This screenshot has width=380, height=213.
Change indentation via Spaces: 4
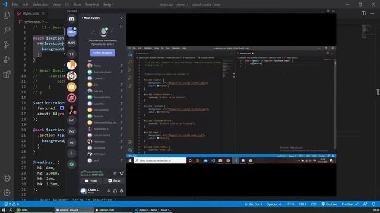coord(274,204)
